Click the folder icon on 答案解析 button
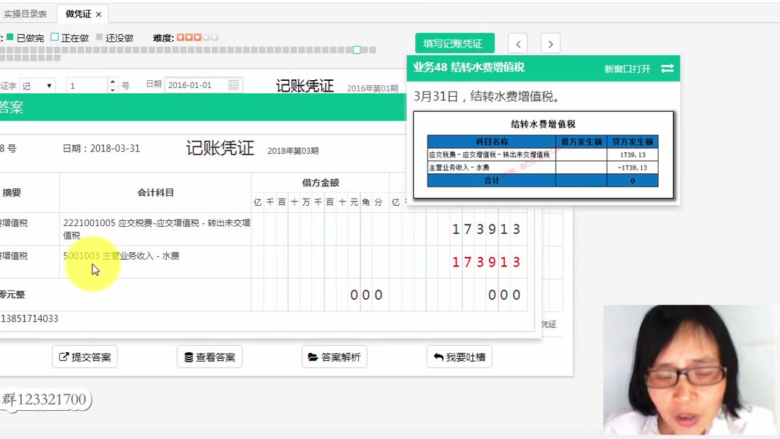 pos(312,356)
